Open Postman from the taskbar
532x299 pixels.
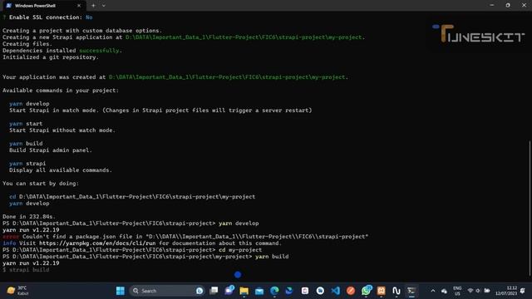click(x=351, y=291)
